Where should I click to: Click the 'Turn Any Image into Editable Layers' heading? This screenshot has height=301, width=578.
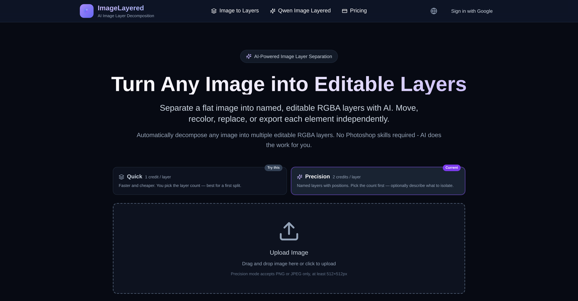coord(289,84)
